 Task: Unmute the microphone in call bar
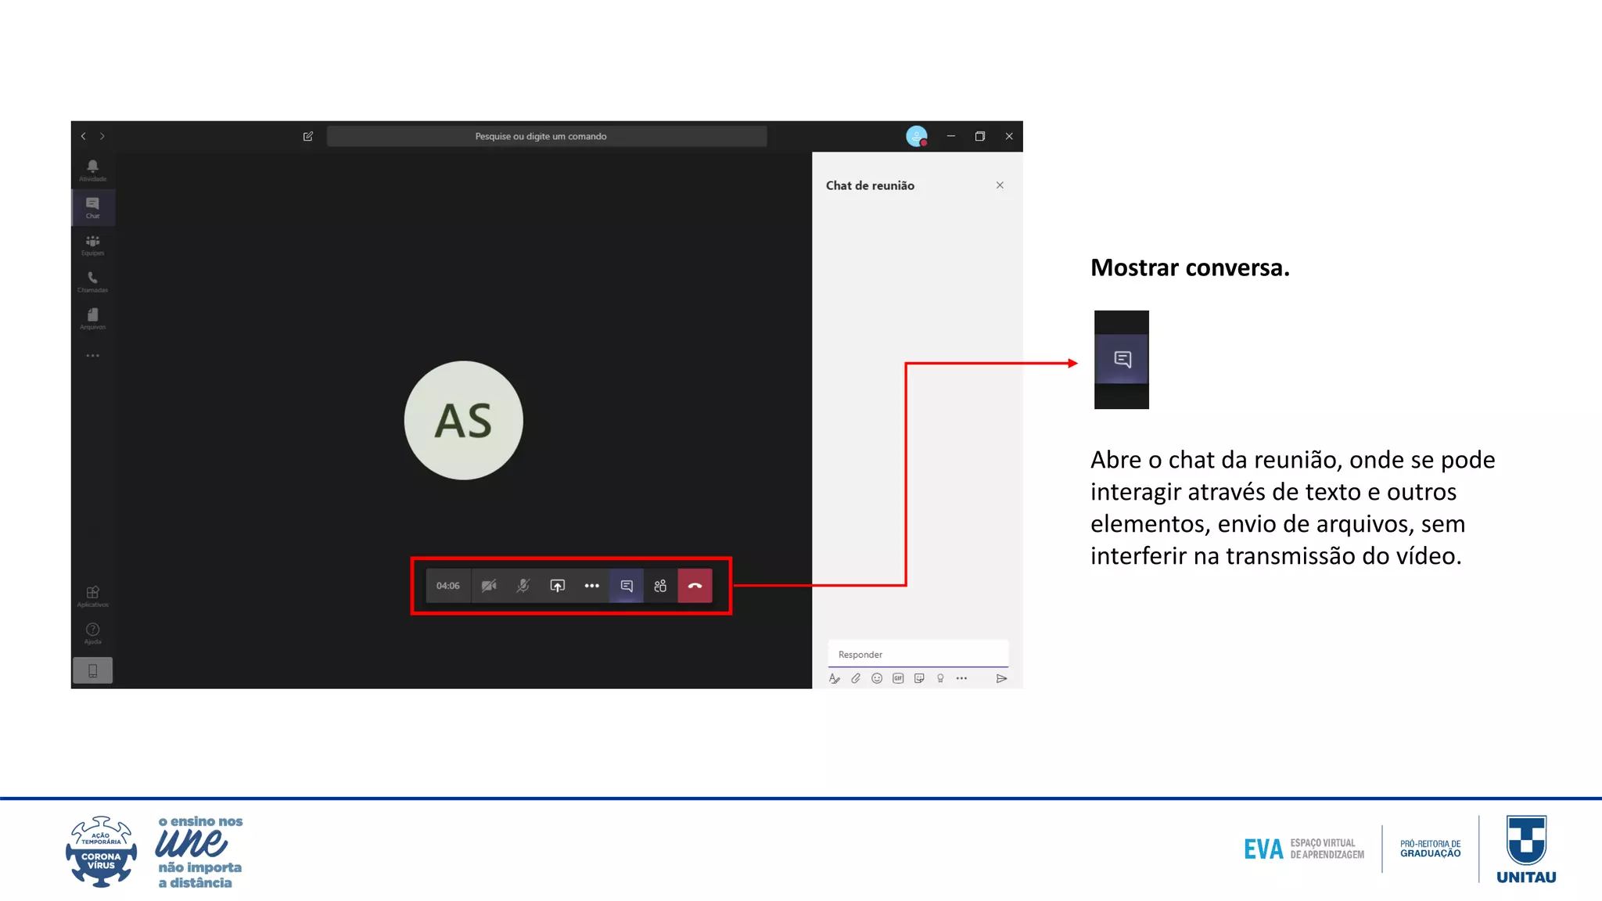[523, 586]
